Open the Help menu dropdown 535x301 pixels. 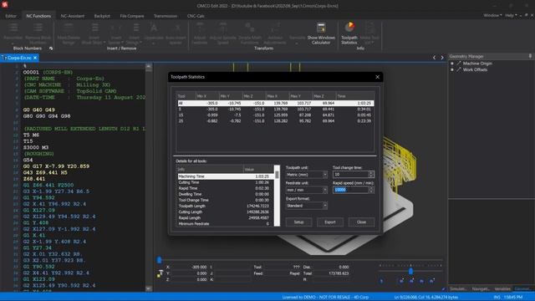point(511,15)
